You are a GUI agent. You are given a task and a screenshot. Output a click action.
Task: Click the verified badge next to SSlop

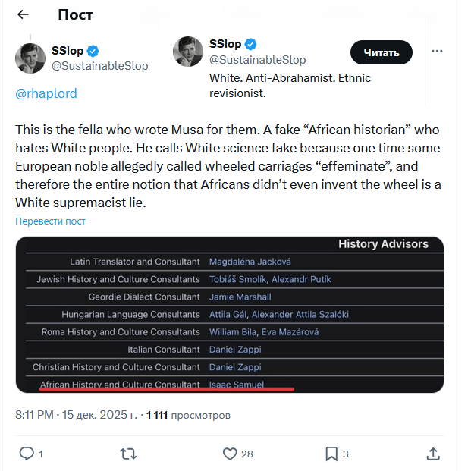93,51
